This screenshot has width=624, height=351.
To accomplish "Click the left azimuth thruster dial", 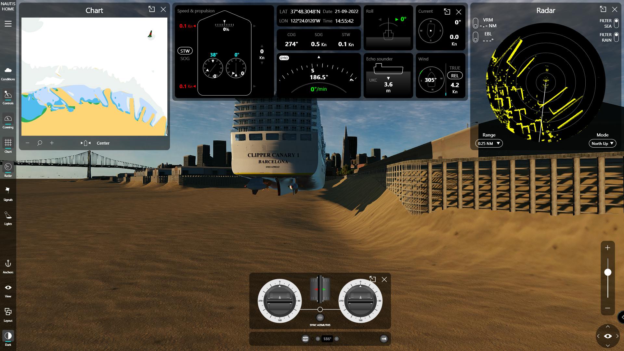I will pyautogui.click(x=279, y=301).
